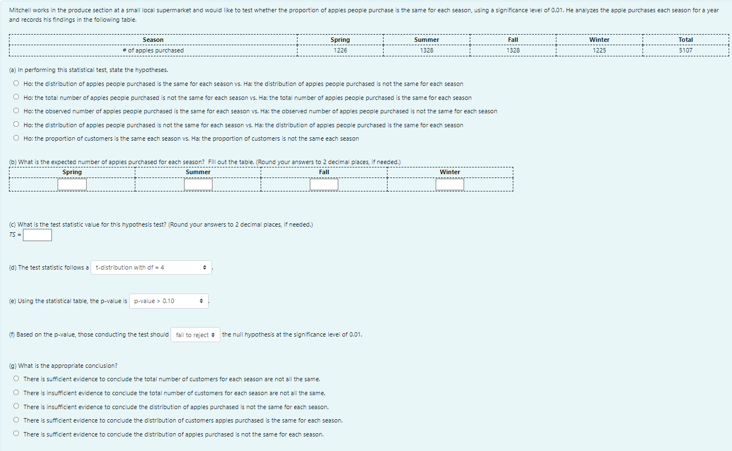Select hypothesis 'Ho: distribution is not the same'
The width and height of the screenshot is (732, 451).
pyautogui.click(x=17, y=125)
